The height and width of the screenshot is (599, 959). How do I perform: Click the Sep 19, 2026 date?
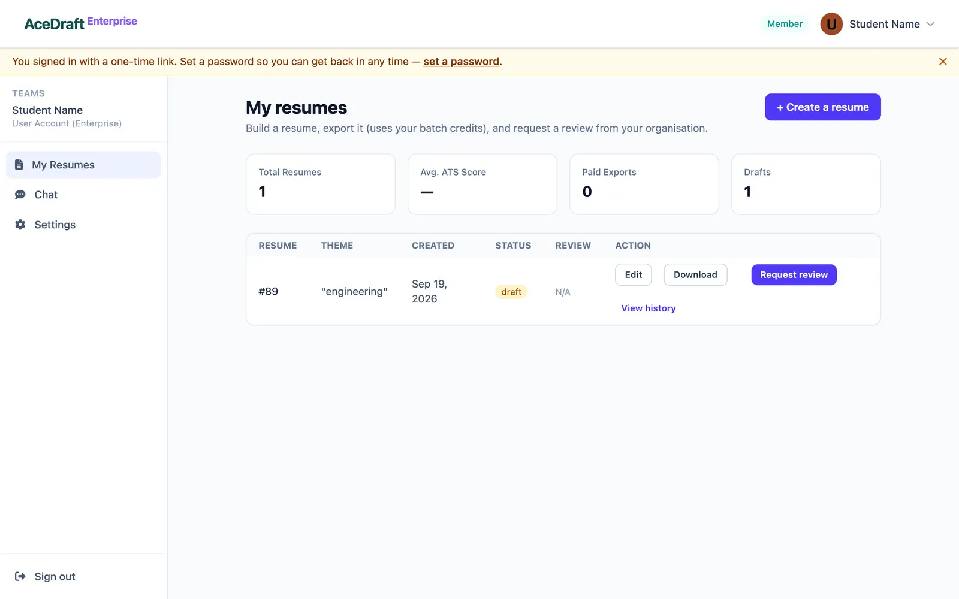click(429, 291)
